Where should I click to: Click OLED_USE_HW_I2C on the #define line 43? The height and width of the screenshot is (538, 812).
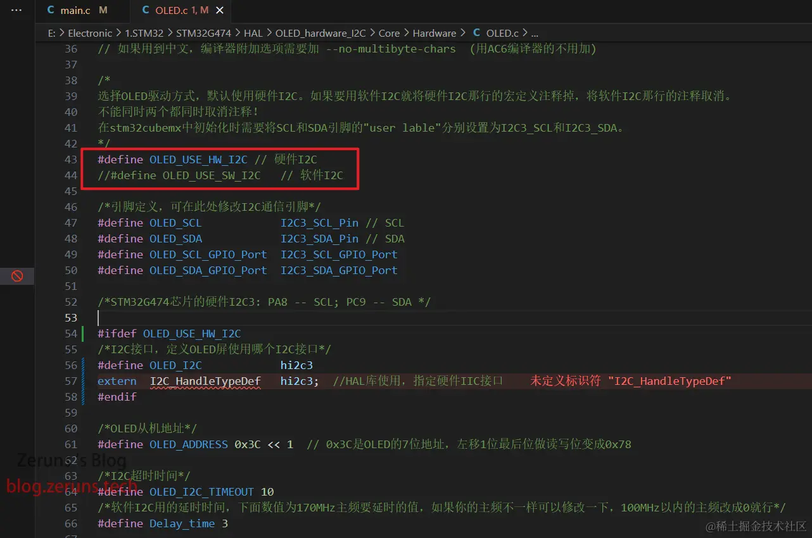coord(198,160)
